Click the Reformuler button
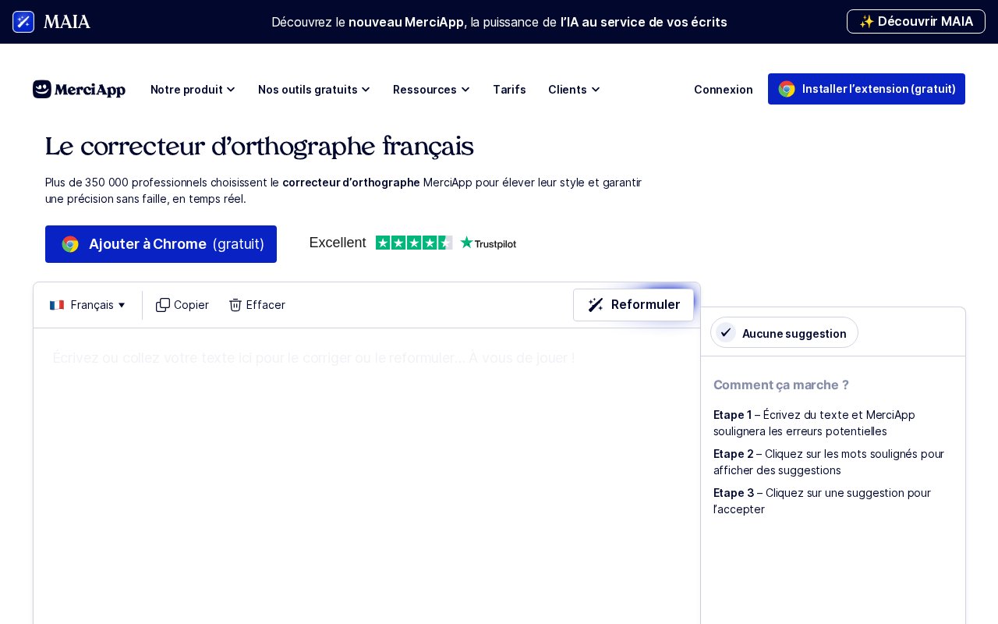This screenshot has height=624, width=998. [633, 305]
